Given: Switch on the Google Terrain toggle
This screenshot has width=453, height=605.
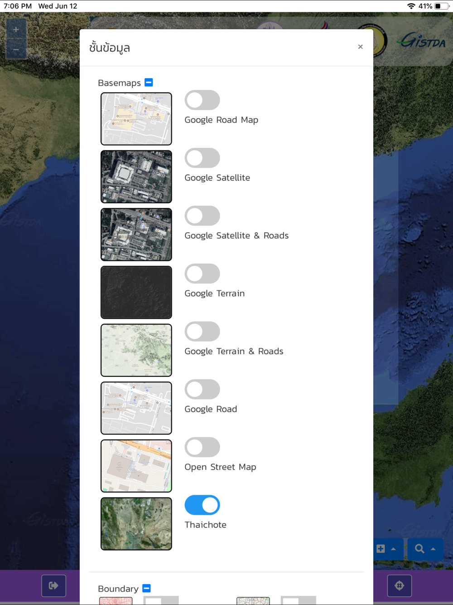Looking at the screenshot, I should tap(202, 273).
